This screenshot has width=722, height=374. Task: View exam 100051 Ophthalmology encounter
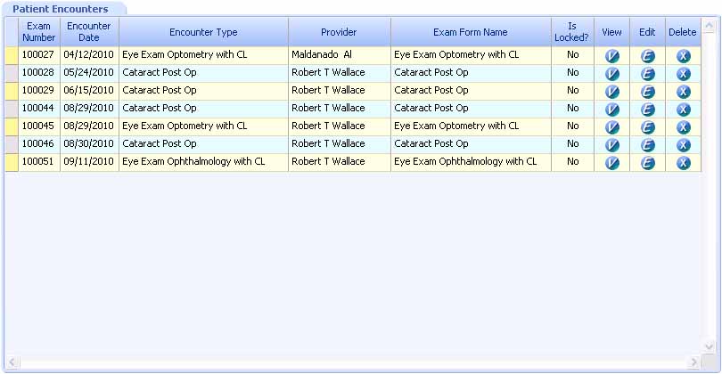tap(612, 163)
